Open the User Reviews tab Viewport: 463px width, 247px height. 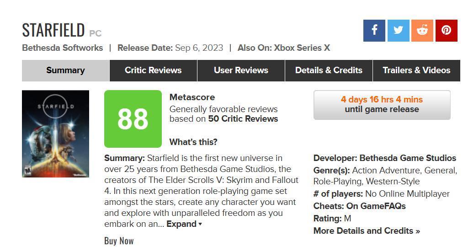[x=241, y=70]
